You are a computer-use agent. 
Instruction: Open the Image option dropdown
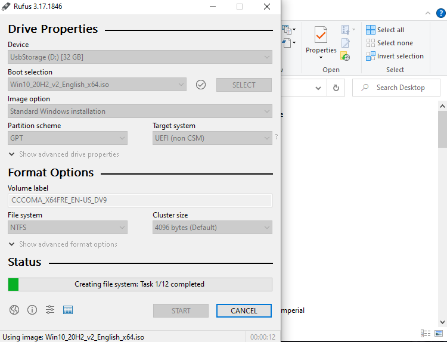tap(140, 111)
